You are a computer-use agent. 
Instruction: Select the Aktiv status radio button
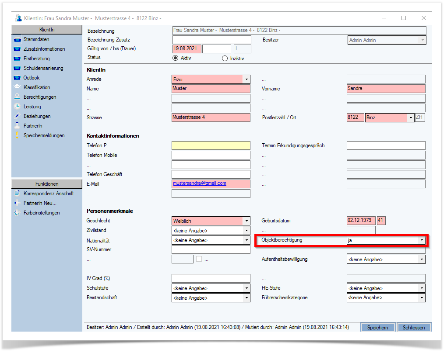(x=175, y=58)
